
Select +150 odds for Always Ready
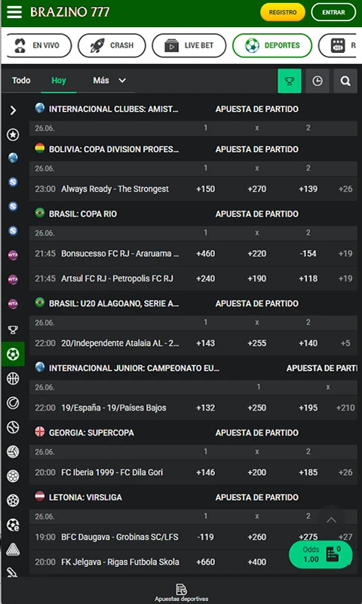click(x=205, y=189)
